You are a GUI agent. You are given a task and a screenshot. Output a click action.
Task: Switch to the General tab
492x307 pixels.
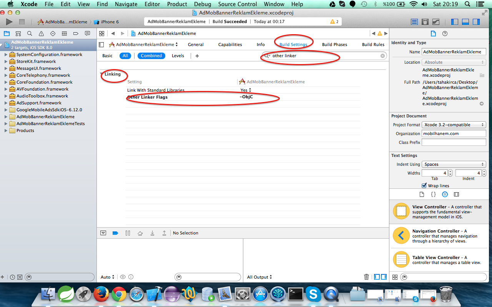tap(196, 45)
